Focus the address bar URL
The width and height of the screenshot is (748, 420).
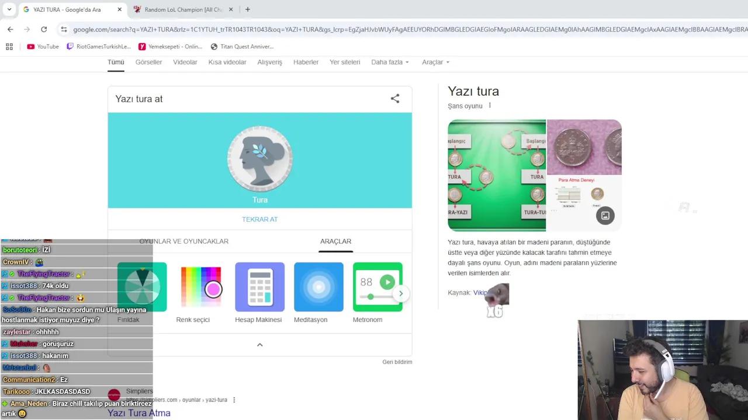(x=409, y=29)
